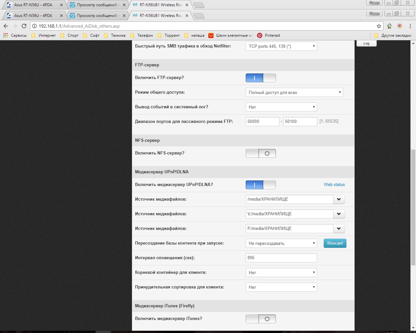
Task: View site information icon in address bar
Action: (x=34, y=26)
